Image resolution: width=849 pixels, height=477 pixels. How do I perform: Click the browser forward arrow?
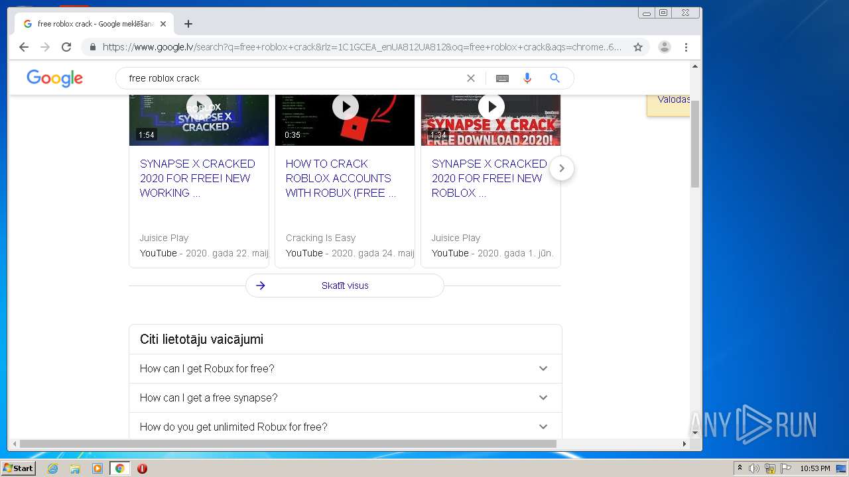tap(45, 47)
